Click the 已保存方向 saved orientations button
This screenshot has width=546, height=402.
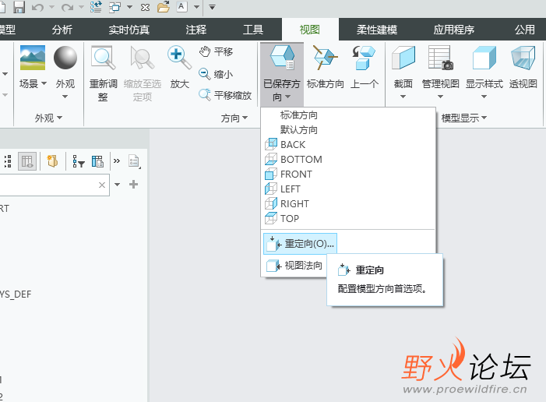point(282,74)
